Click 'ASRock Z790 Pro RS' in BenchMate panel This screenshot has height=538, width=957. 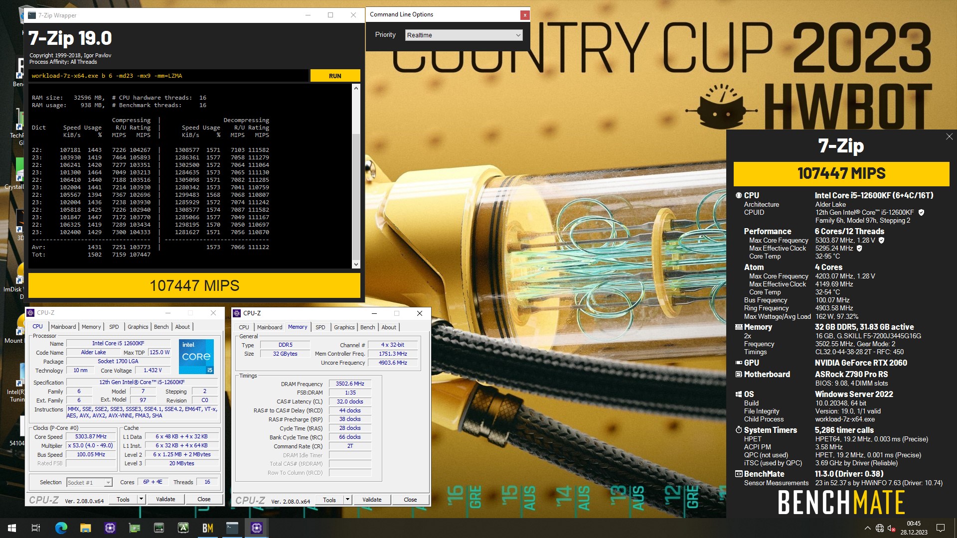click(x=851, y=374)
